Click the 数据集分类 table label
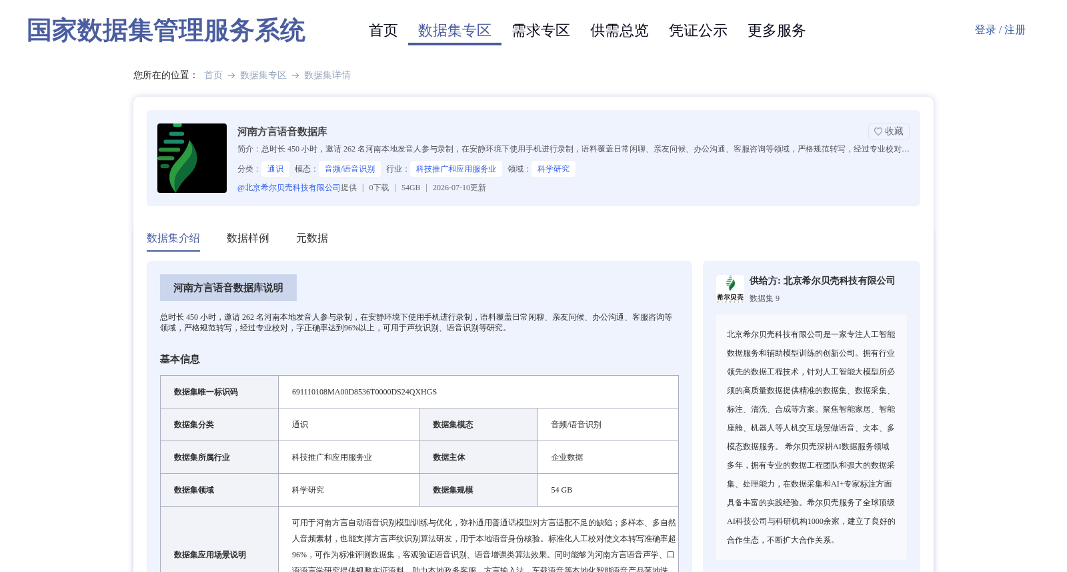Viewport: 1067px width, 572px height. (x=194, y=424)
